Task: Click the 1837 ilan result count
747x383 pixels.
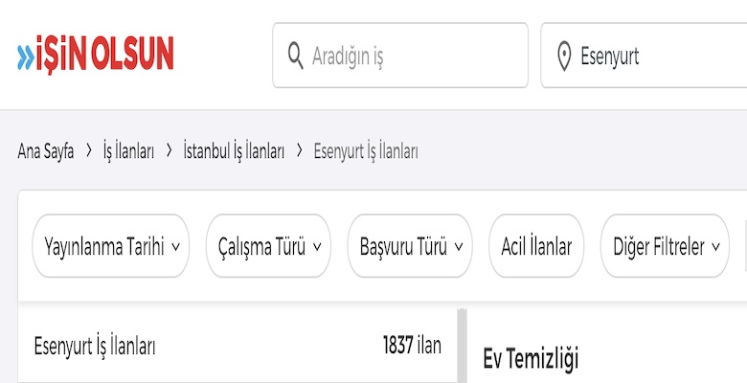Action: coord(412,346)
